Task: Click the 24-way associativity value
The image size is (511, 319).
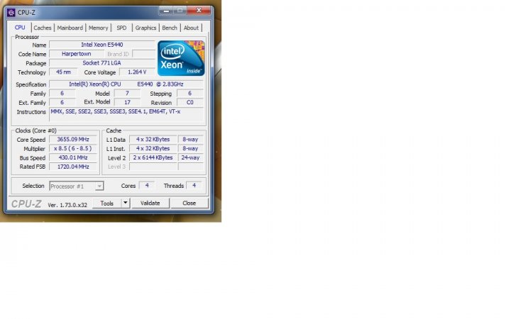Action: (x=190, y=157)
